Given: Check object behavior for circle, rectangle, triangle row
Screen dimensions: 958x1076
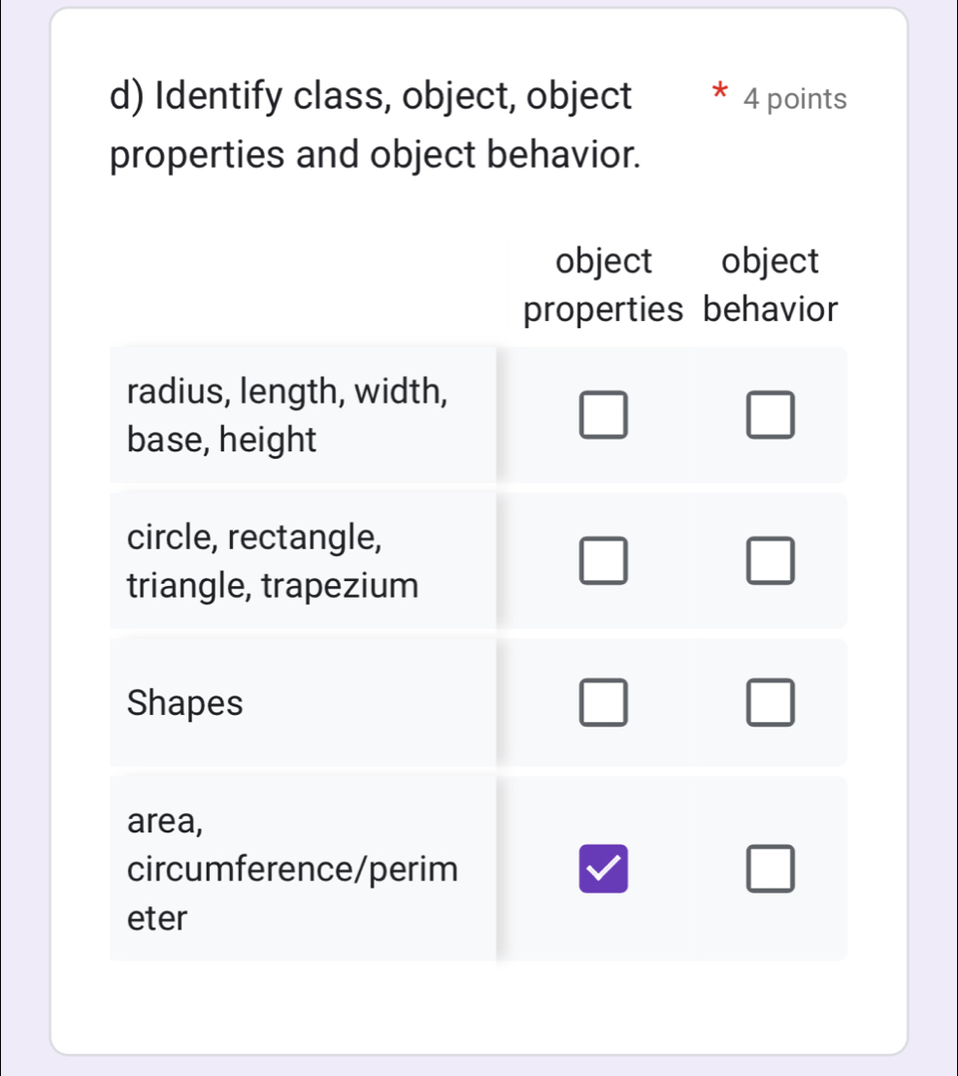Looking at the screenshot, I should [770, 561].
